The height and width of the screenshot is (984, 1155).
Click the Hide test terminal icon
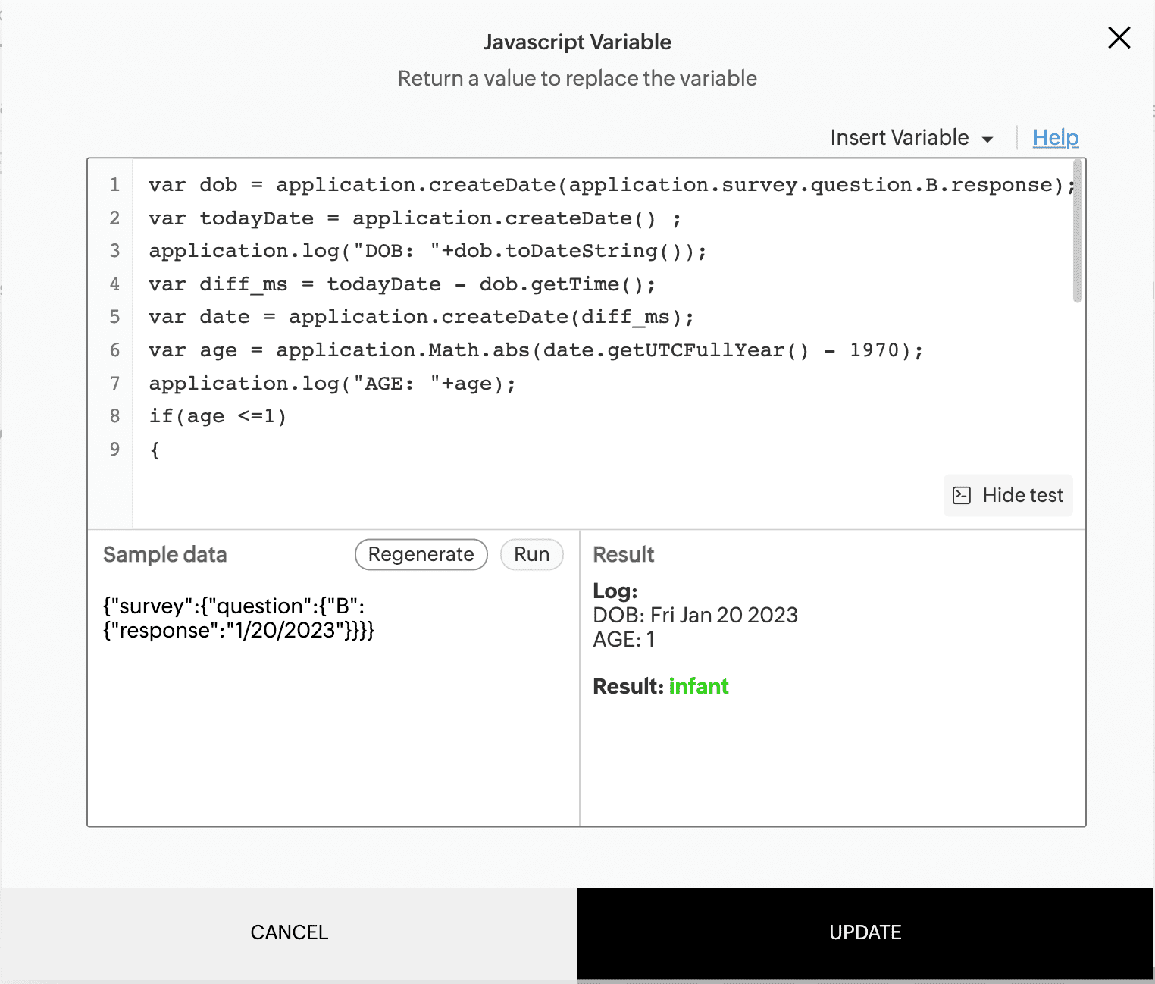click(x=962, y=496)
